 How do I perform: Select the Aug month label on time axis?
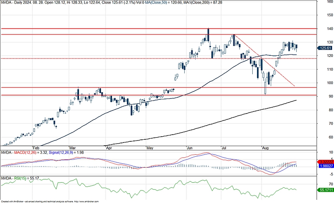(x=265, y=148)
